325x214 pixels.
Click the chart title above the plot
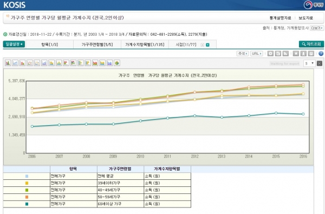coord(167,75)
